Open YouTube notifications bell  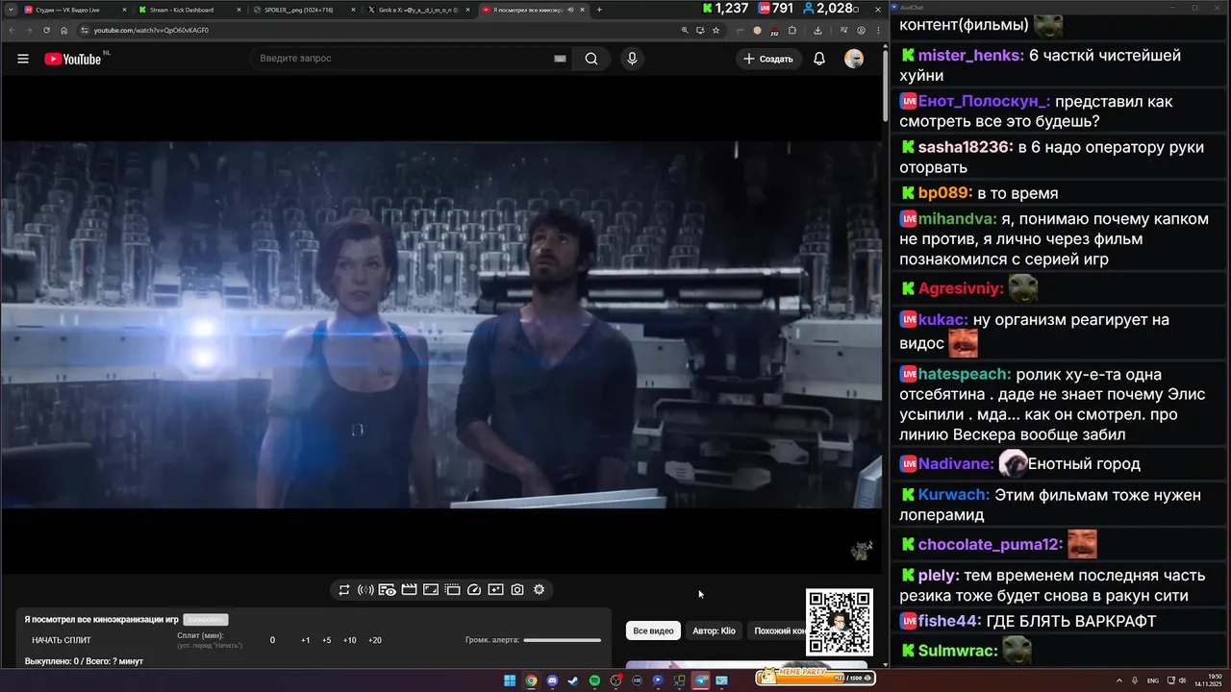click(x=819, y=59)
